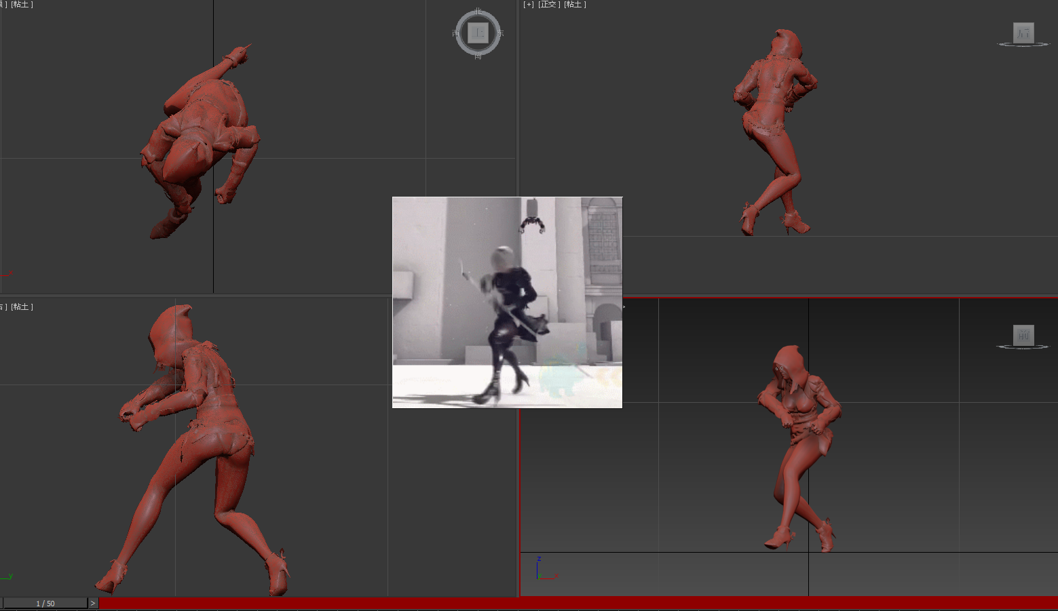The height and width of the screenshot is (611, 1058).
Task: Open the [粘土] shading menu in the top-right viewport
Action: click(x=575, y=5)
